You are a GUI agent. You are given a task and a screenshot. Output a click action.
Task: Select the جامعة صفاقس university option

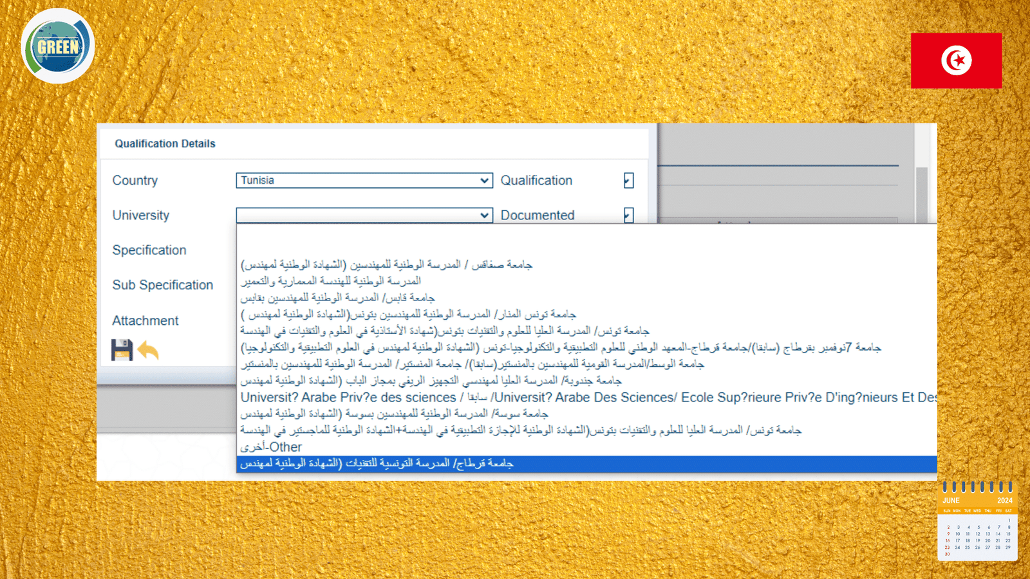tap(386, 265)
